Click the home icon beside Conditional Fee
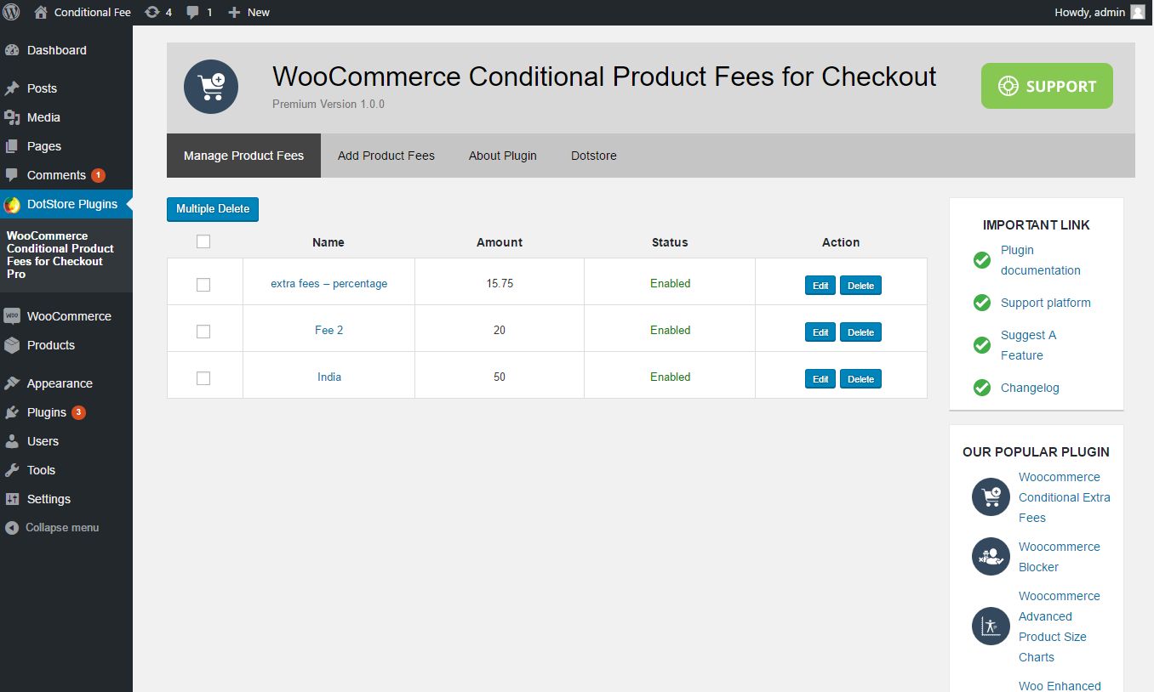1154x692 pixels. (x=41, y=12)
